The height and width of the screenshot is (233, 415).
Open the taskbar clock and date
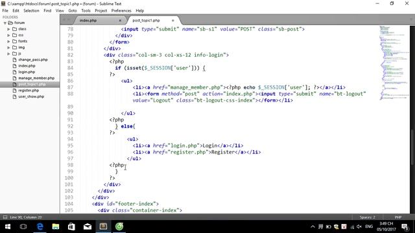(386, 227)
